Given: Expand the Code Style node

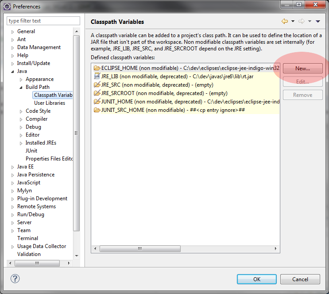Looking at the screenshot, I should tap(21, 111).
